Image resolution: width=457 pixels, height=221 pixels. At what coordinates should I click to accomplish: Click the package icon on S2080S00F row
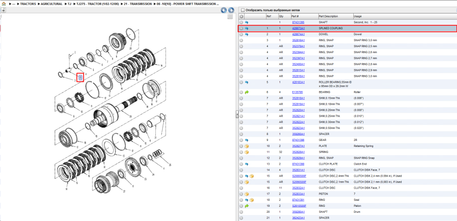click(x=251, y=176)
